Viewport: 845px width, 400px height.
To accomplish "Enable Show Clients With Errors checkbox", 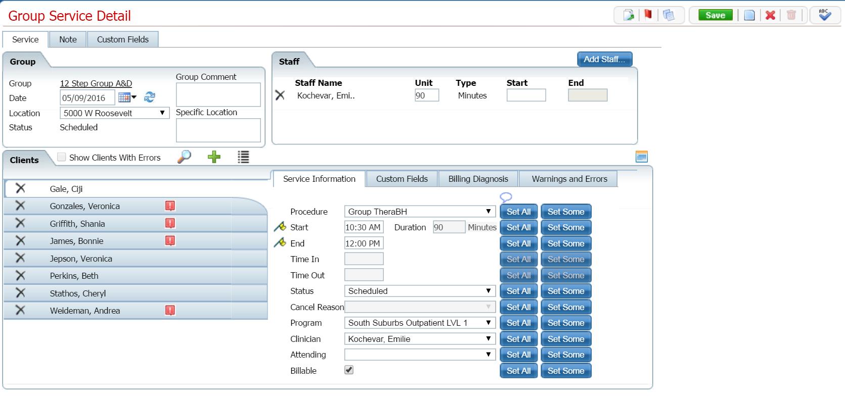I will [62, 157].
